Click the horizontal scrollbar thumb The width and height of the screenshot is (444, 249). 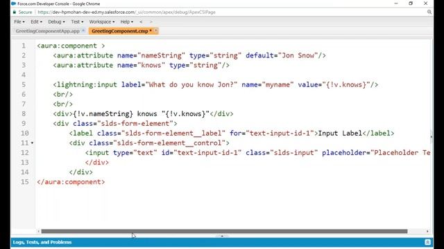tap(224, 231)
